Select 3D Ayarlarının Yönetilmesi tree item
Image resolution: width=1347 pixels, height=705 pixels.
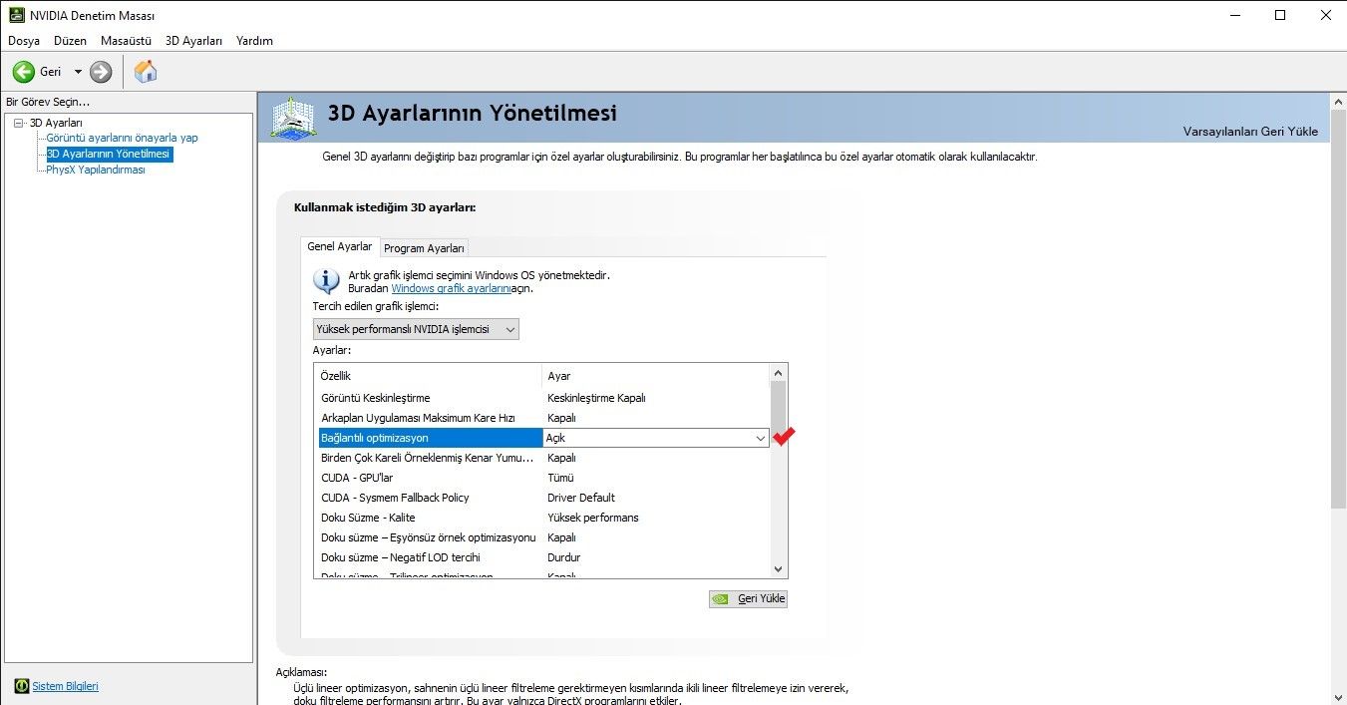(x=109, y=154)
